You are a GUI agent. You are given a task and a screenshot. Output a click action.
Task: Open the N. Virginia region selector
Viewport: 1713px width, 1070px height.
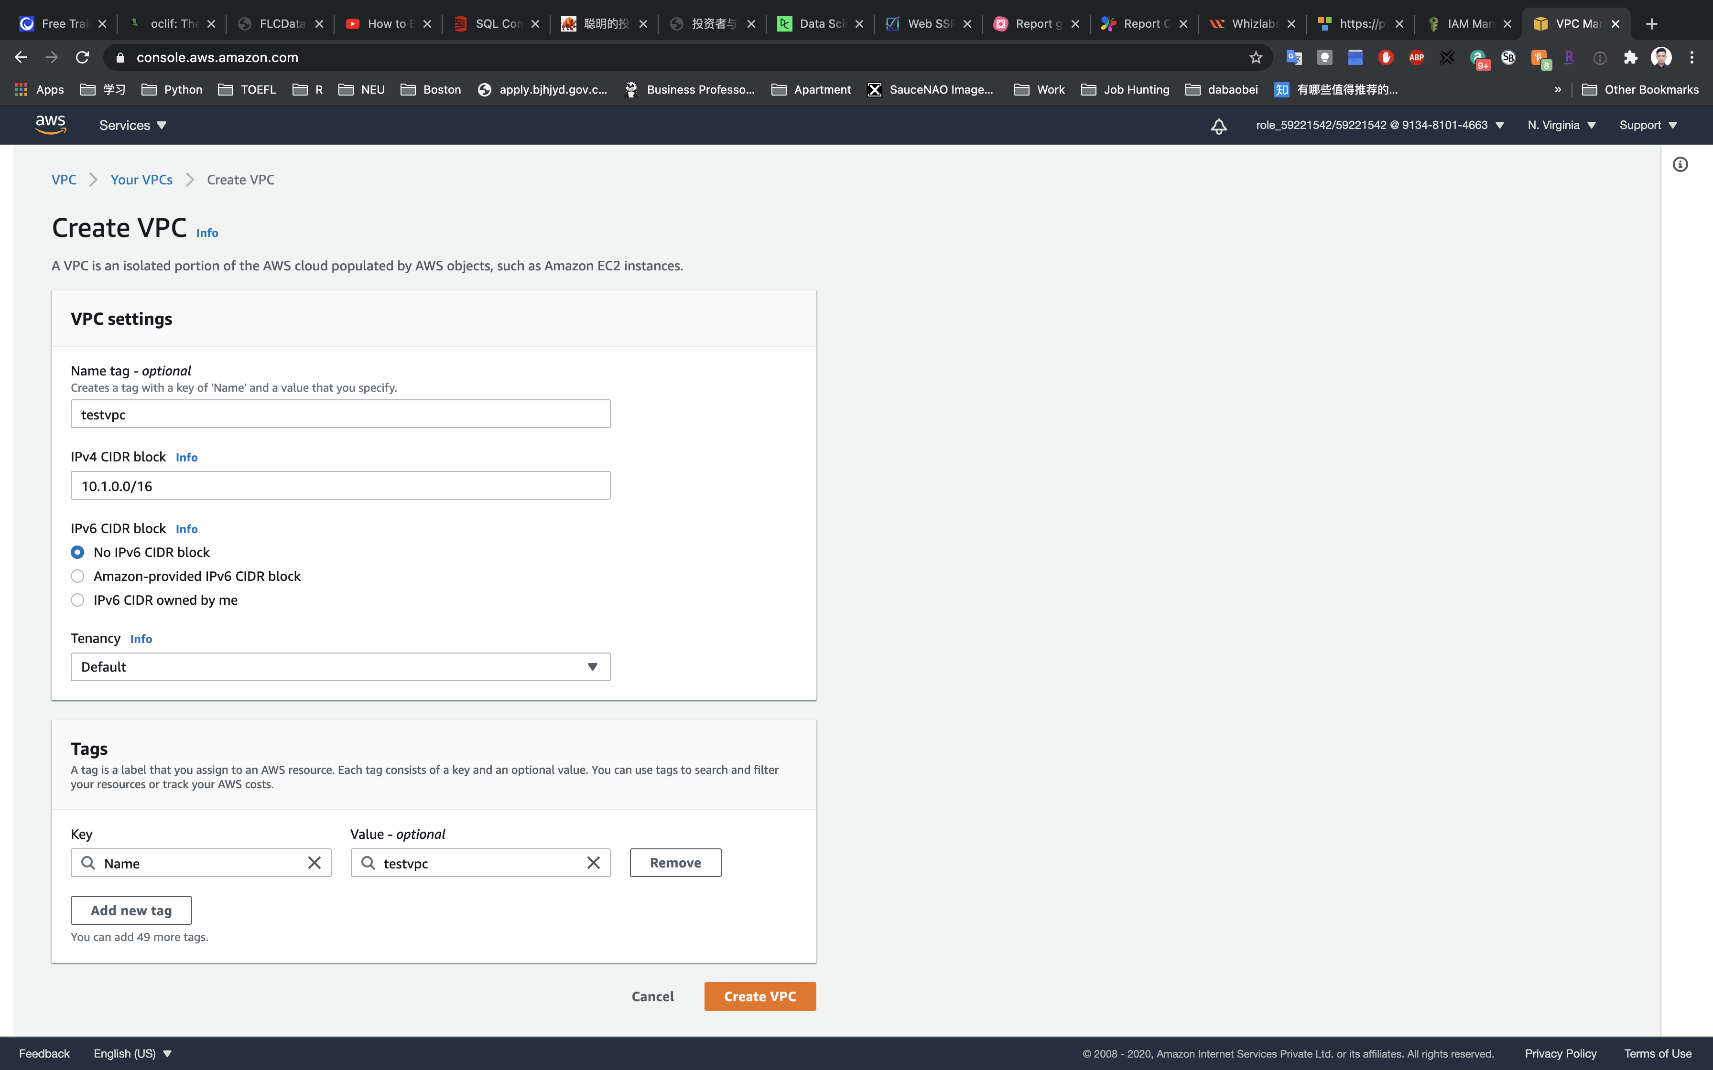(x=1561, y=125)
